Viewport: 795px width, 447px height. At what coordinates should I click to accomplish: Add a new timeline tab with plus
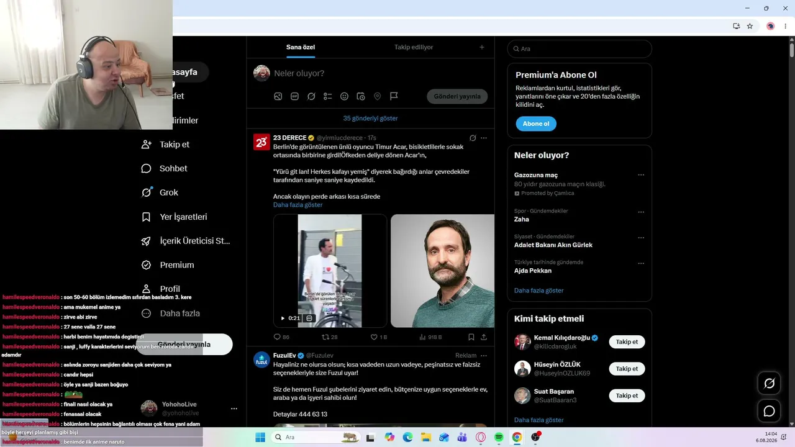coord(481,47)
